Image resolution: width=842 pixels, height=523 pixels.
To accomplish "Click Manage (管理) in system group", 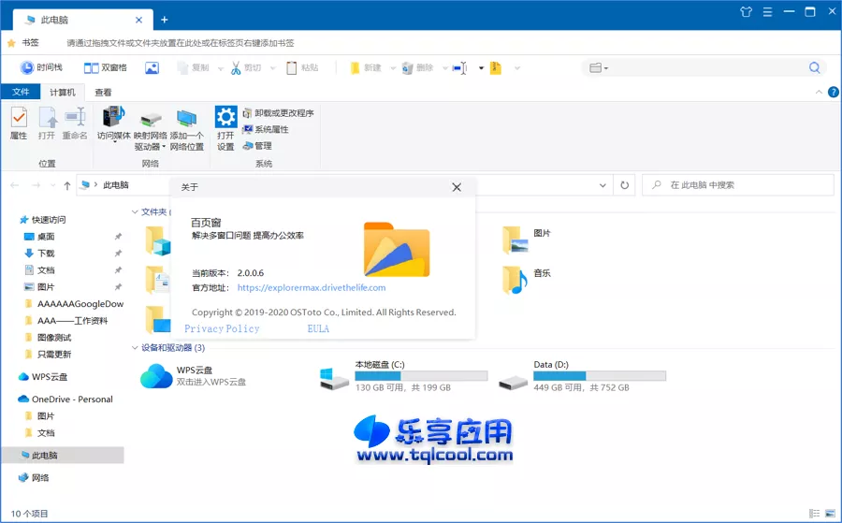I will 257,146.
